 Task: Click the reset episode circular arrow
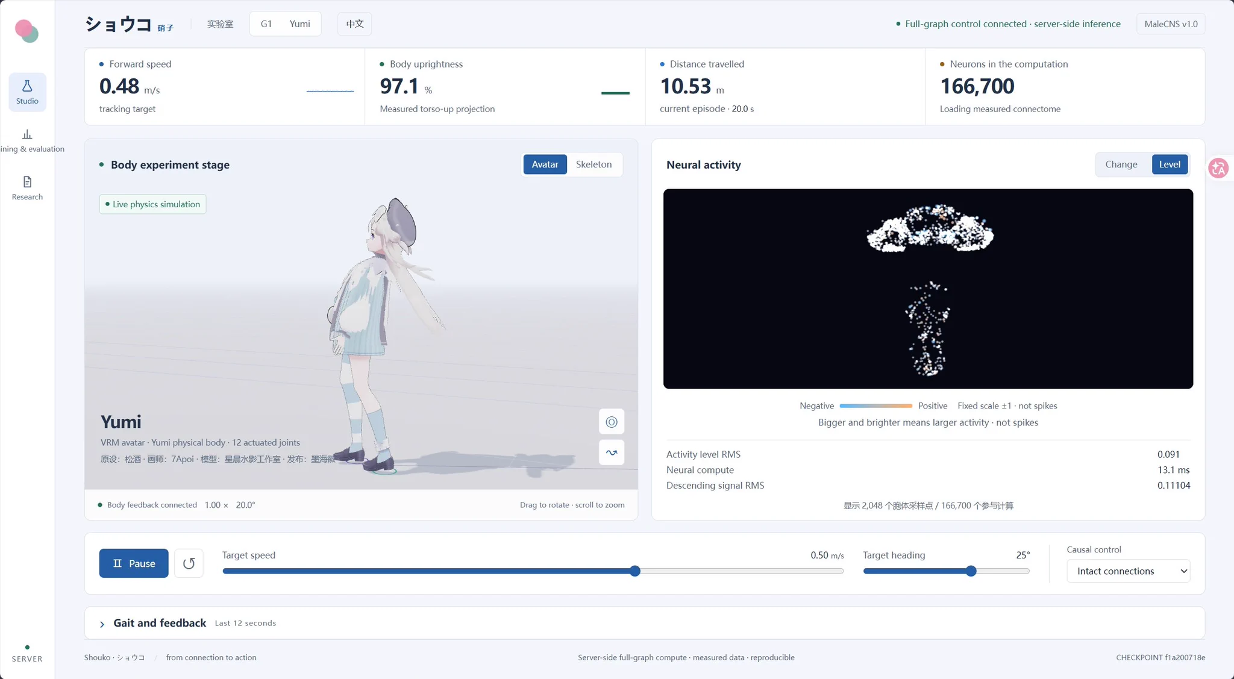(x=189, y=563)
